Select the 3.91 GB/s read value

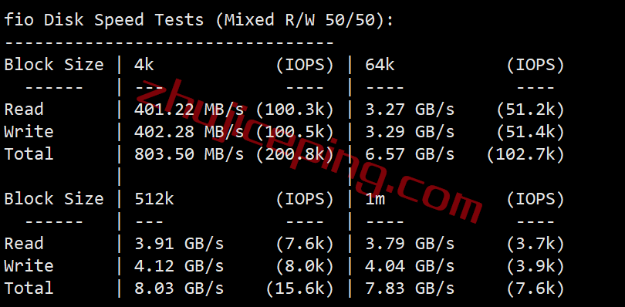coord(179,243)
